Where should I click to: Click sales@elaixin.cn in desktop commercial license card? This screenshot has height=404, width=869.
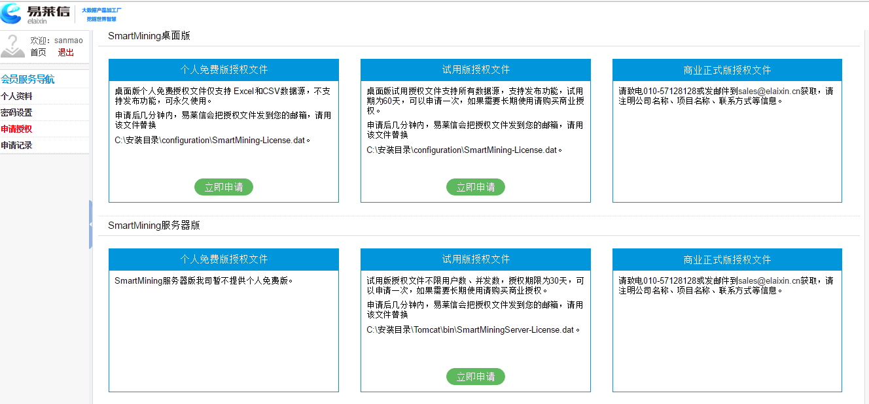(769, 91)
